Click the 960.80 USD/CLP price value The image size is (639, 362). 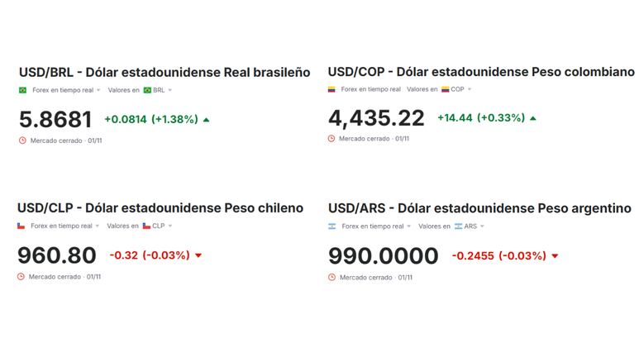pos(57,255)
